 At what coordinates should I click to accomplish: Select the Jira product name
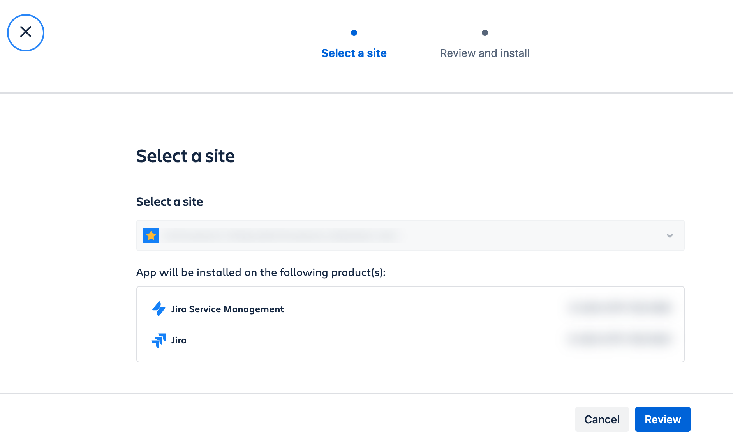[179, 340]
